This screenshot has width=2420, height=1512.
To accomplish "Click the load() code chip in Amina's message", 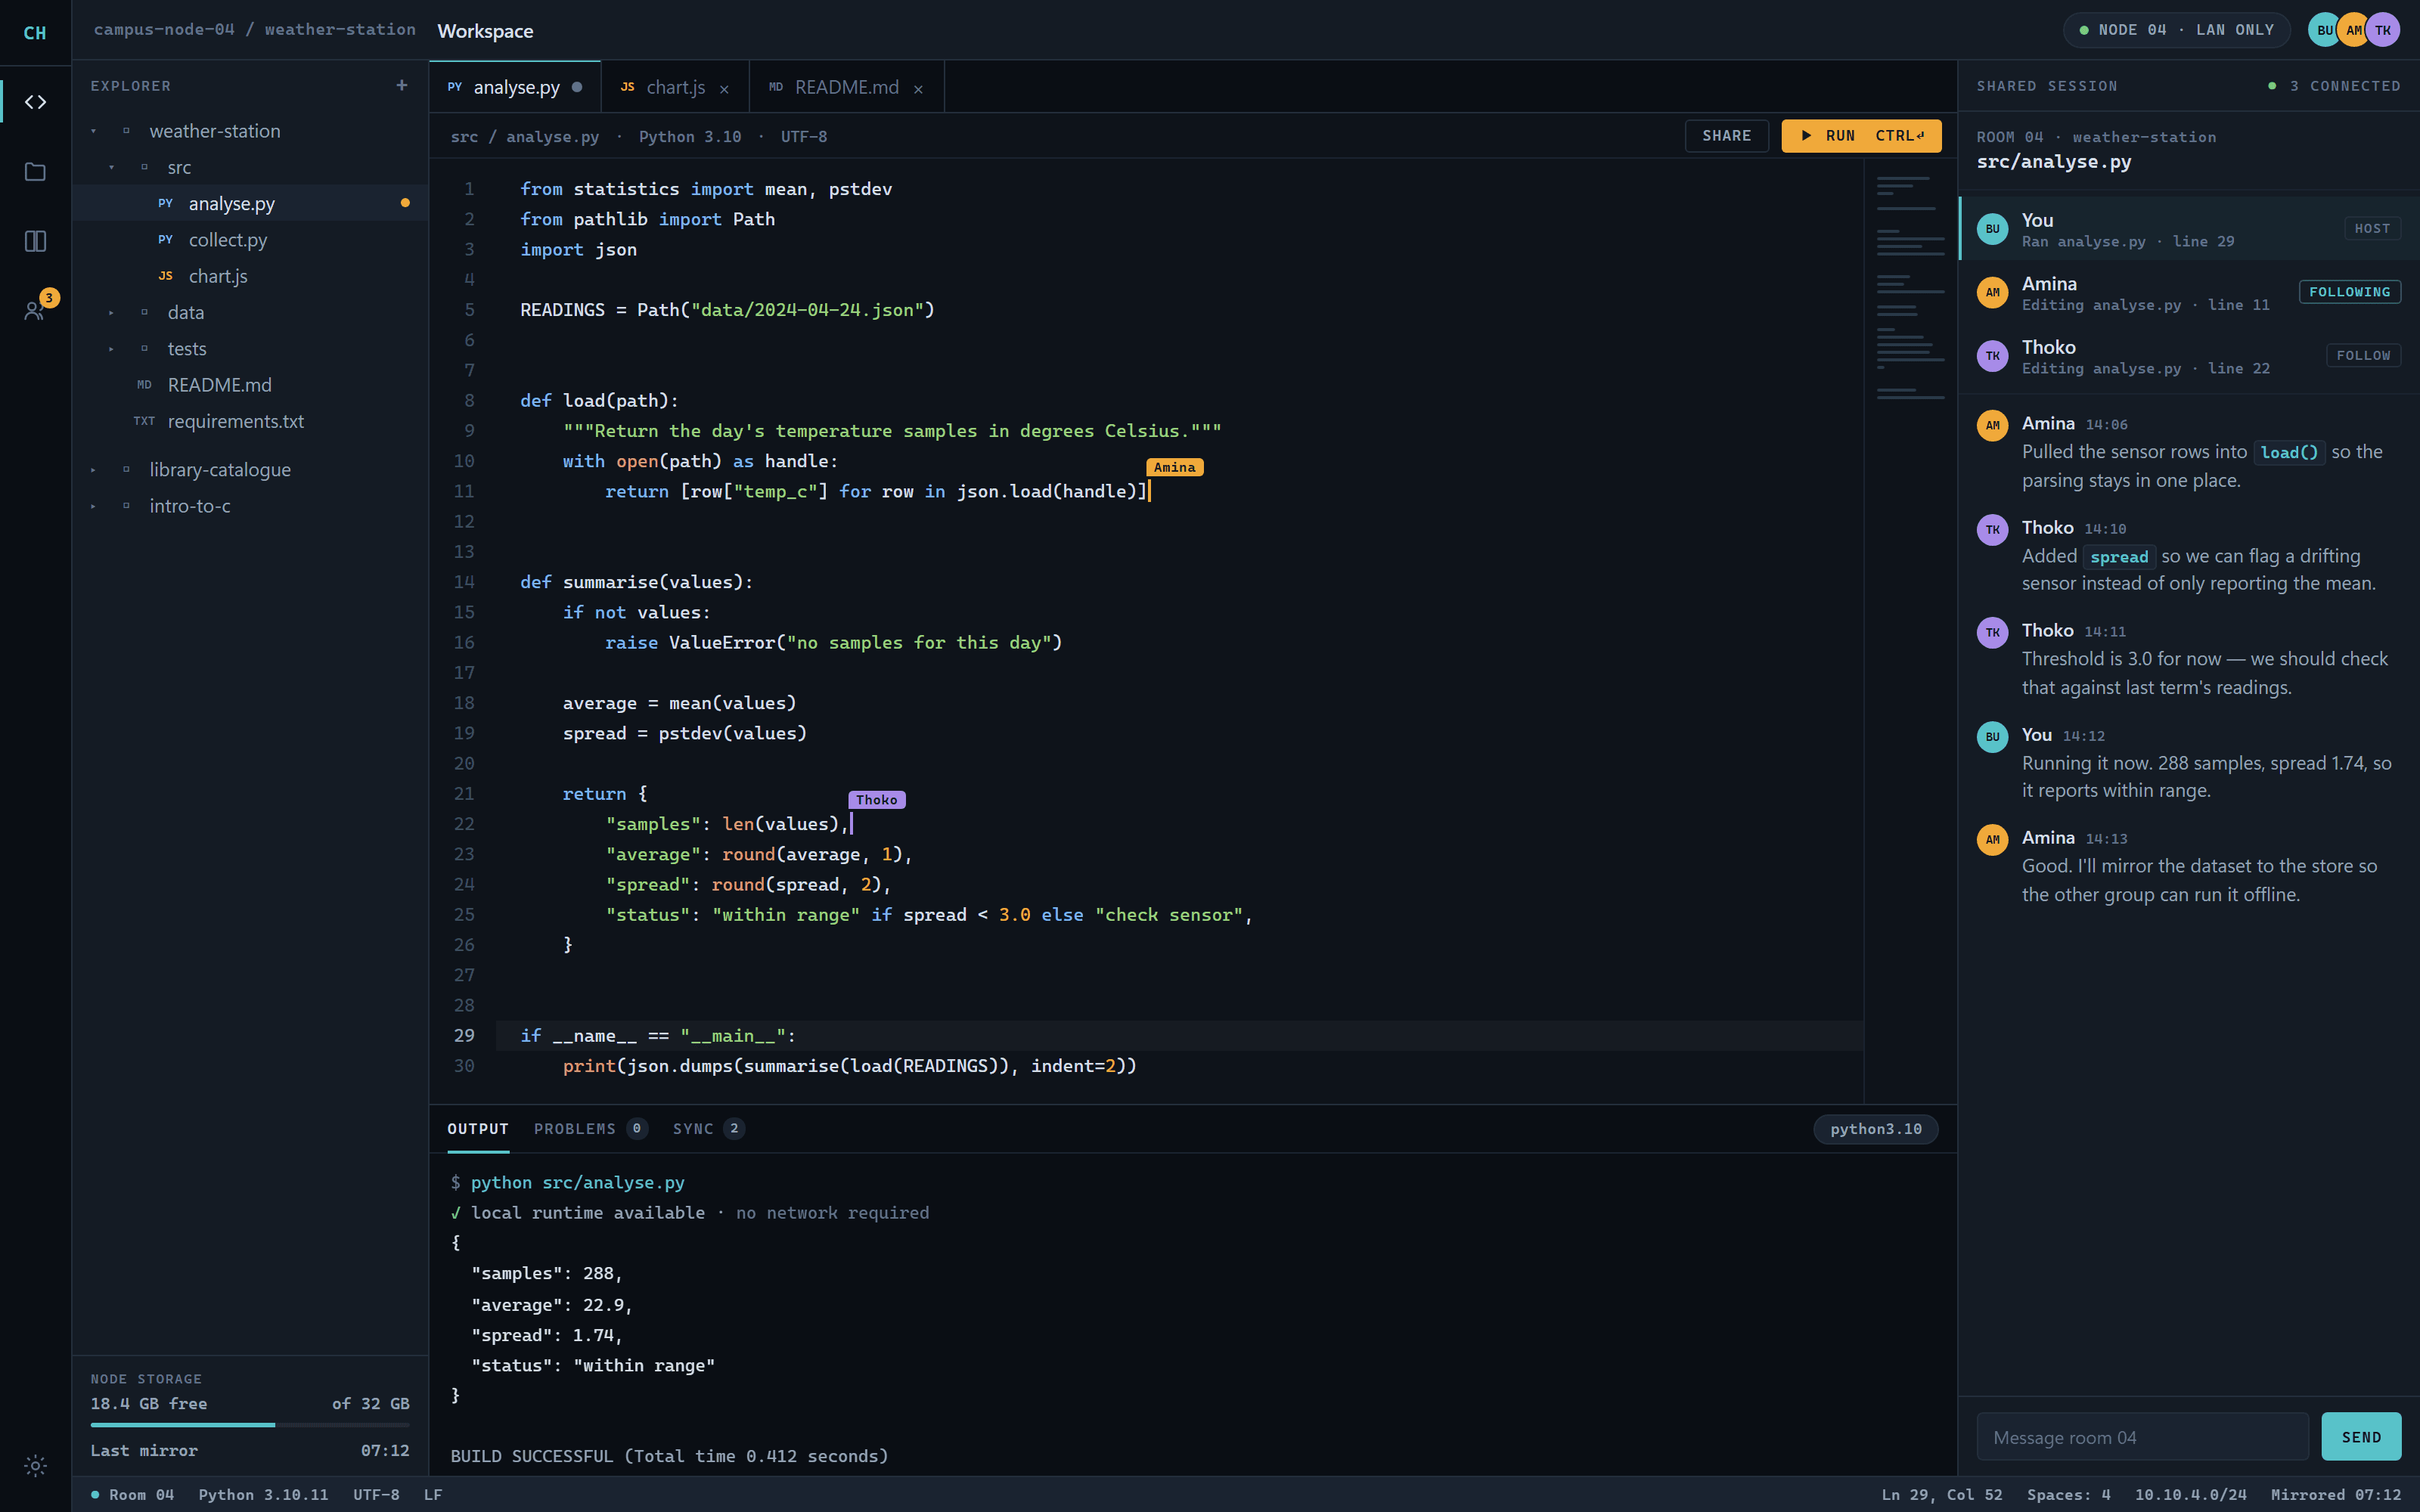I will (2289, 453).
